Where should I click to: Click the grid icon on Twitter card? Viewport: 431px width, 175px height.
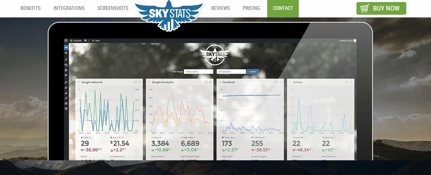coord(347,82)
